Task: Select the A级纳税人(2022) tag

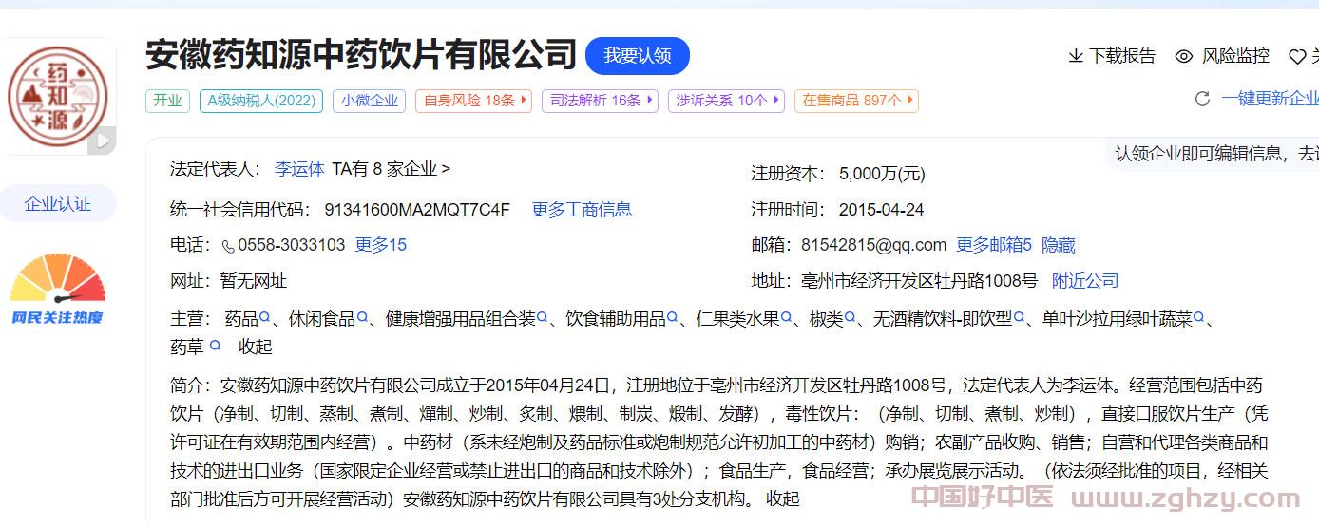Action: [x=261, y=100]
